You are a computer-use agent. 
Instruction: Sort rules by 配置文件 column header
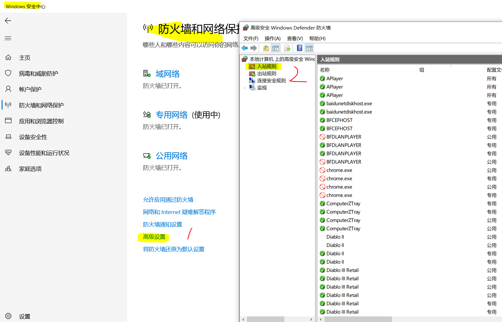coord(494,70)
